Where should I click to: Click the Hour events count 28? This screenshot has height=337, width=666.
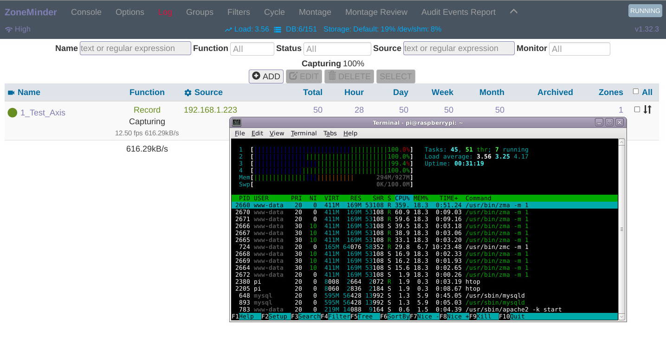(359, 110)
